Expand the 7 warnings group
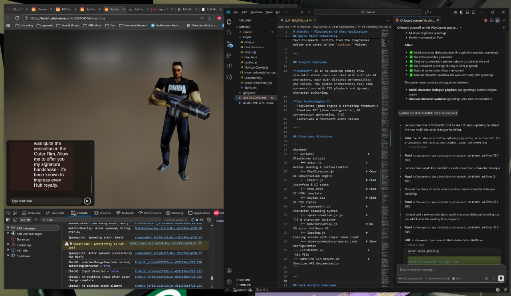511x296 pixels. point(8,245)
